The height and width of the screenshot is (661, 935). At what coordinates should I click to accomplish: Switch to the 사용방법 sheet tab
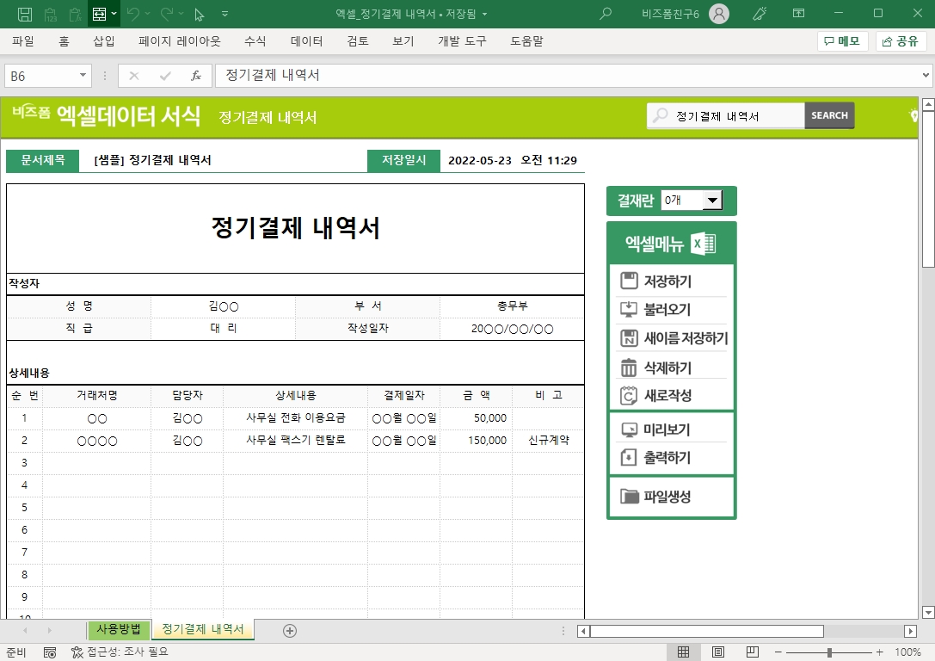pos(119,629)
